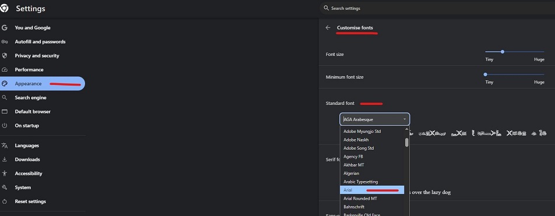
Task: Choose Akhbar MT from font list
Action: pyautogui.click(x=373, y=165)
